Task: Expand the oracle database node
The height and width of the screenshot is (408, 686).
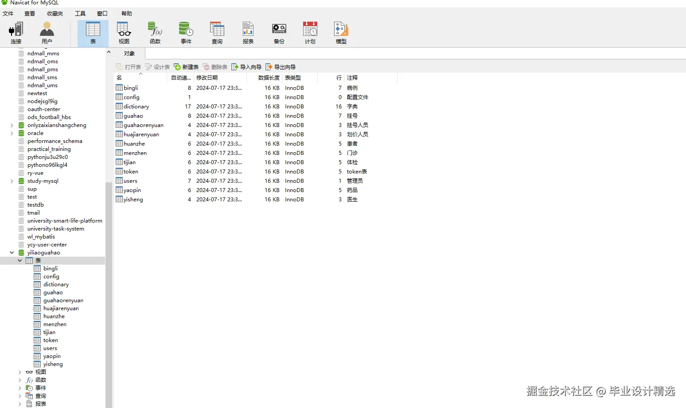Action: point(12,133)
